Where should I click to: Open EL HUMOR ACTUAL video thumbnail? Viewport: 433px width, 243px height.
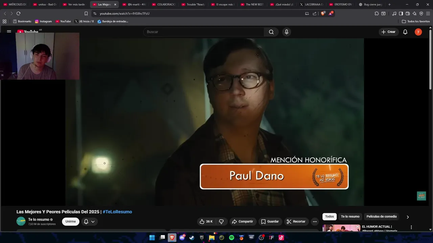(x=341, y=228)
